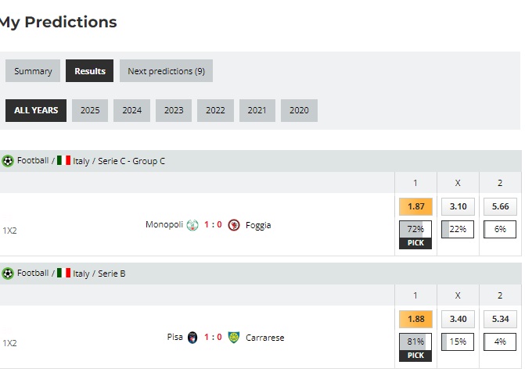Click Italy flag in Serie B header
The image size is (525, 372).
click(x=64, y=274)
